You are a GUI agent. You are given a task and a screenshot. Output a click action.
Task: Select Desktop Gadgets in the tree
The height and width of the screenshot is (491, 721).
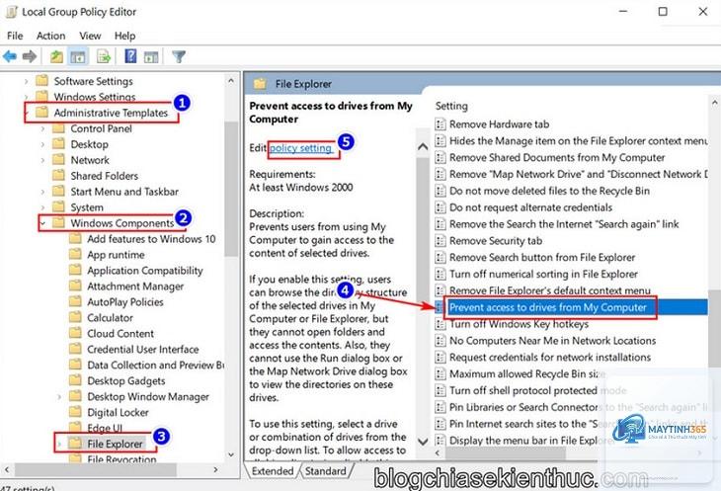pos(126,380)
